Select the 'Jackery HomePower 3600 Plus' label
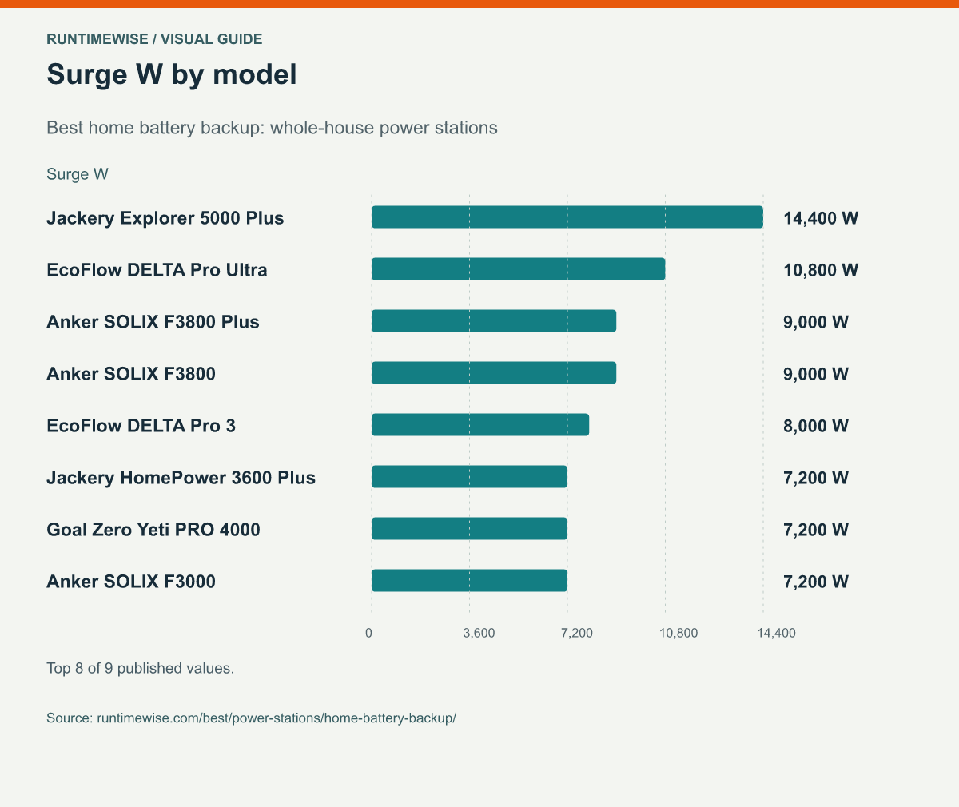The width and height of the screenshot is (959, 807). tap(181, 478)
